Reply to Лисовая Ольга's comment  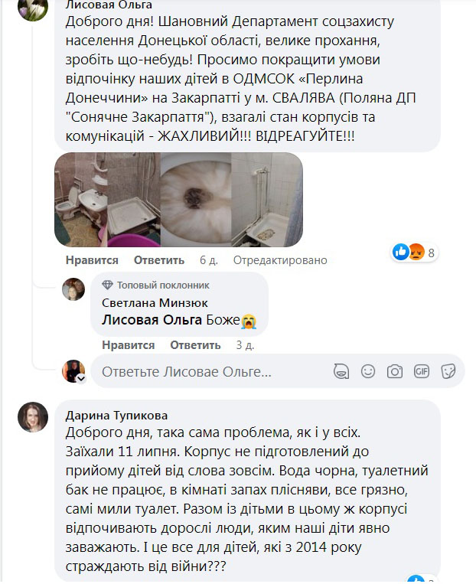pos(159,260)
